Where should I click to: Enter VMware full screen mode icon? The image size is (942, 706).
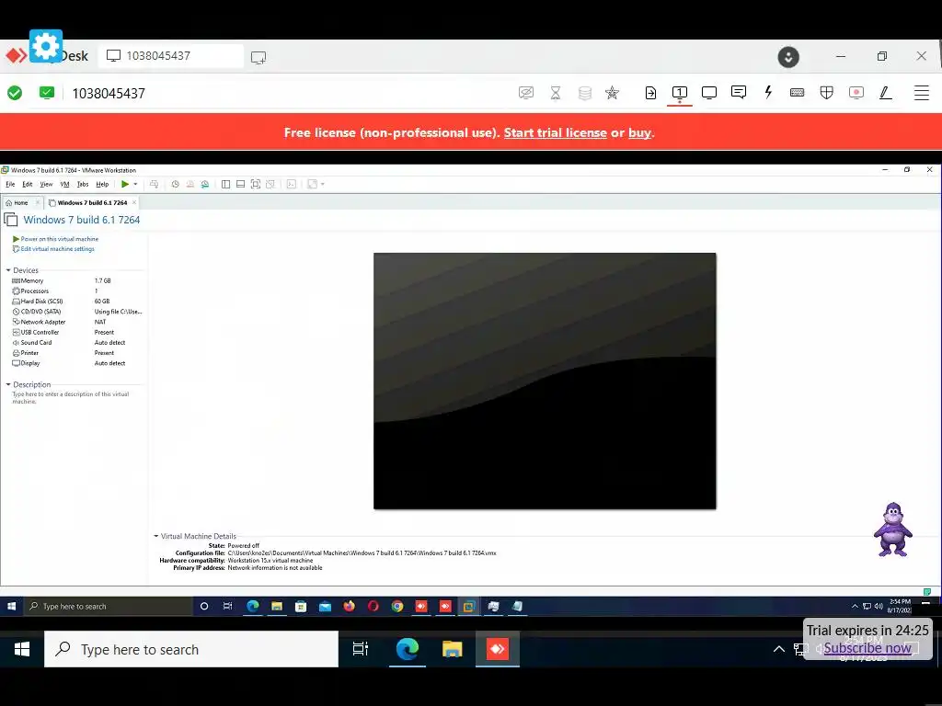pyautogui.click(x=256, y=184)
